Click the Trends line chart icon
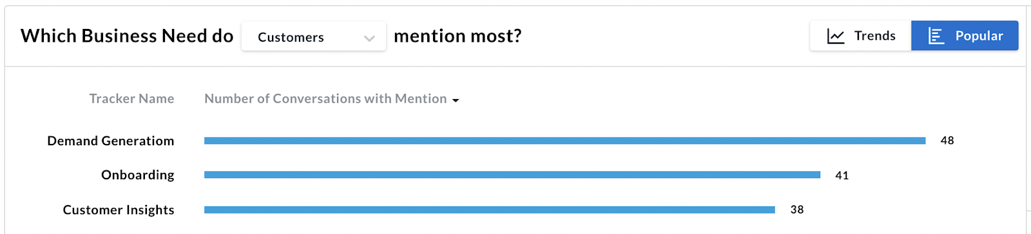Image resolution: width=1031 pixels, height=234 pixels. tap(836, 37)
